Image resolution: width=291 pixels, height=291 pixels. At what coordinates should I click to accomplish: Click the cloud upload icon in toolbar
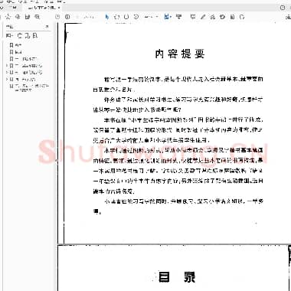pyautogui.click(x=18, y=17)
